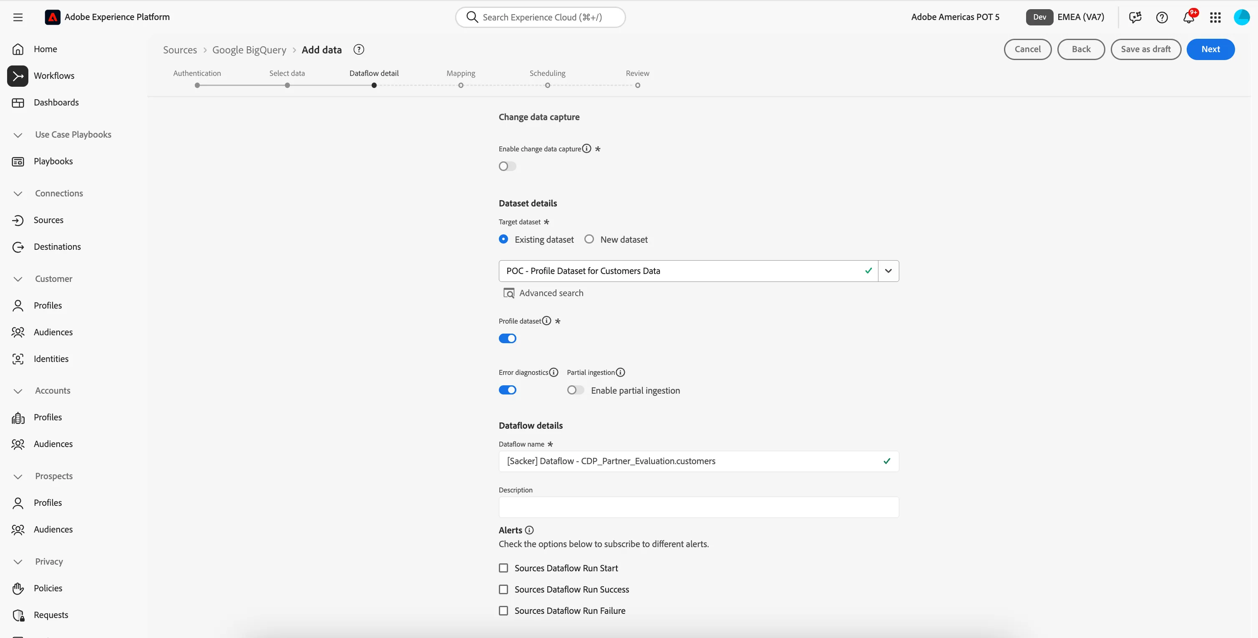The image size is (1258, 638).
Task: Enable partial ingestion switch
Action: pyautogui.click(x=575, y=389)
